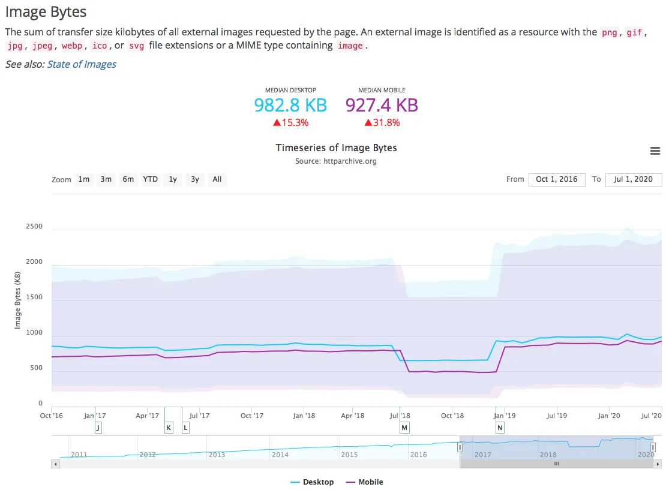
Task: Select the YTD zoom range
Action: point(151,179)
